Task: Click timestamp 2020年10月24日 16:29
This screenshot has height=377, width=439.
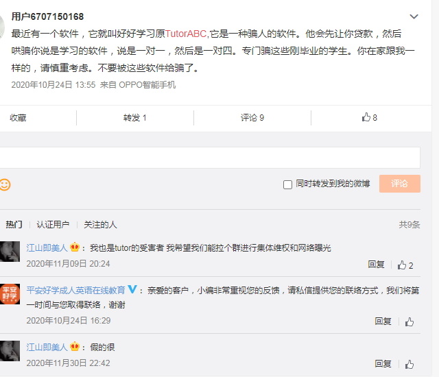Action: 69,321
